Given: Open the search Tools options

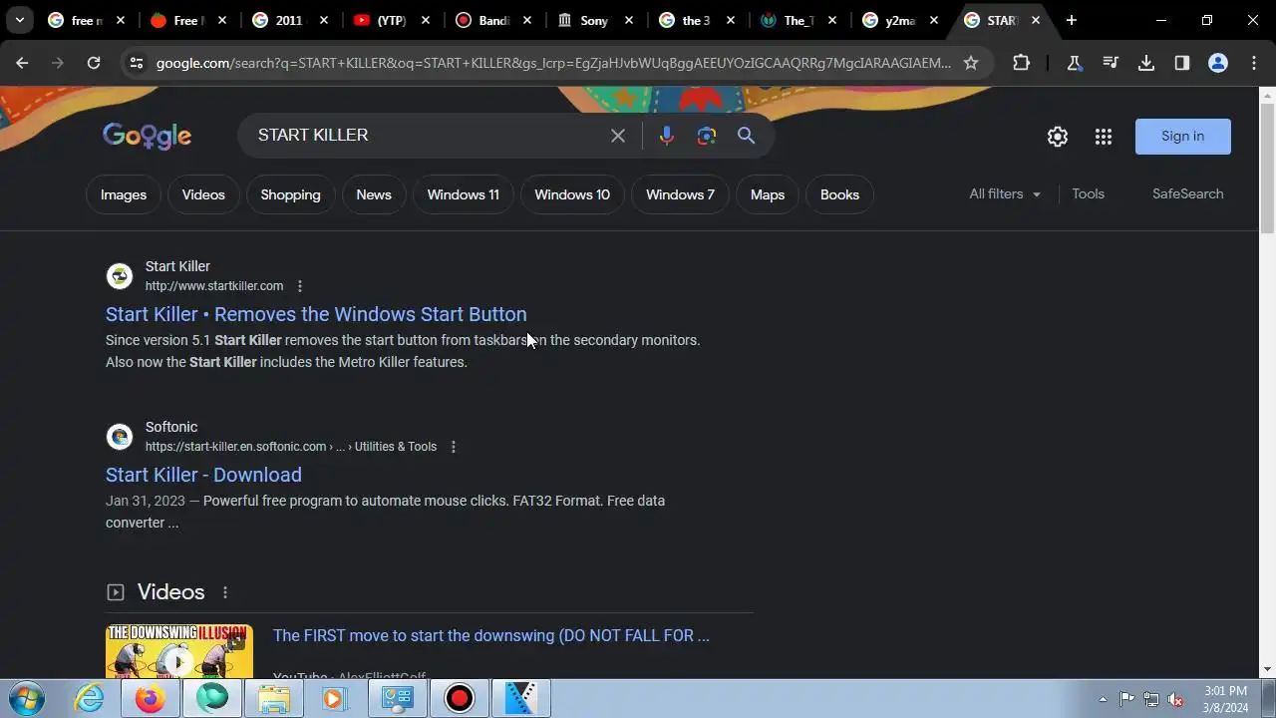Looking at the screenshot, I should click(1088, 194).
